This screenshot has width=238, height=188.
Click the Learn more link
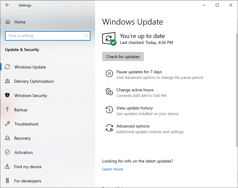coord(113,169)
